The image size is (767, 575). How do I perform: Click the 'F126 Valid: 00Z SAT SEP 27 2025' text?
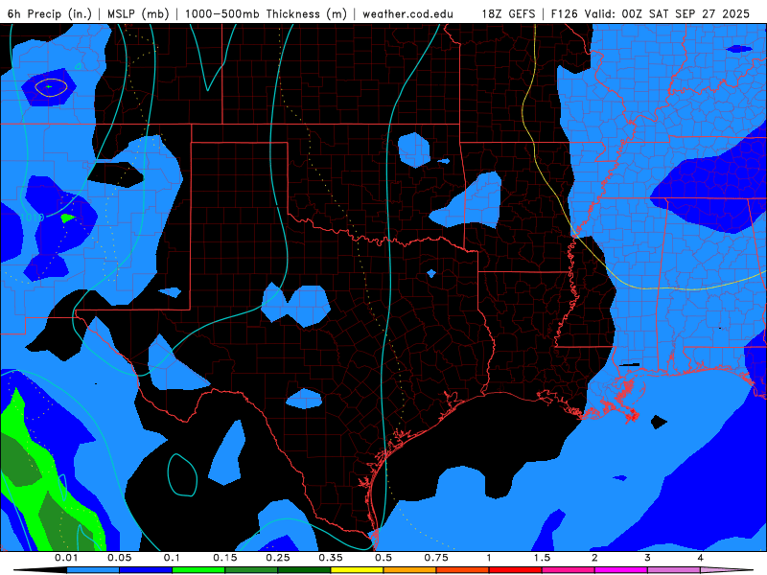(650, 13)
